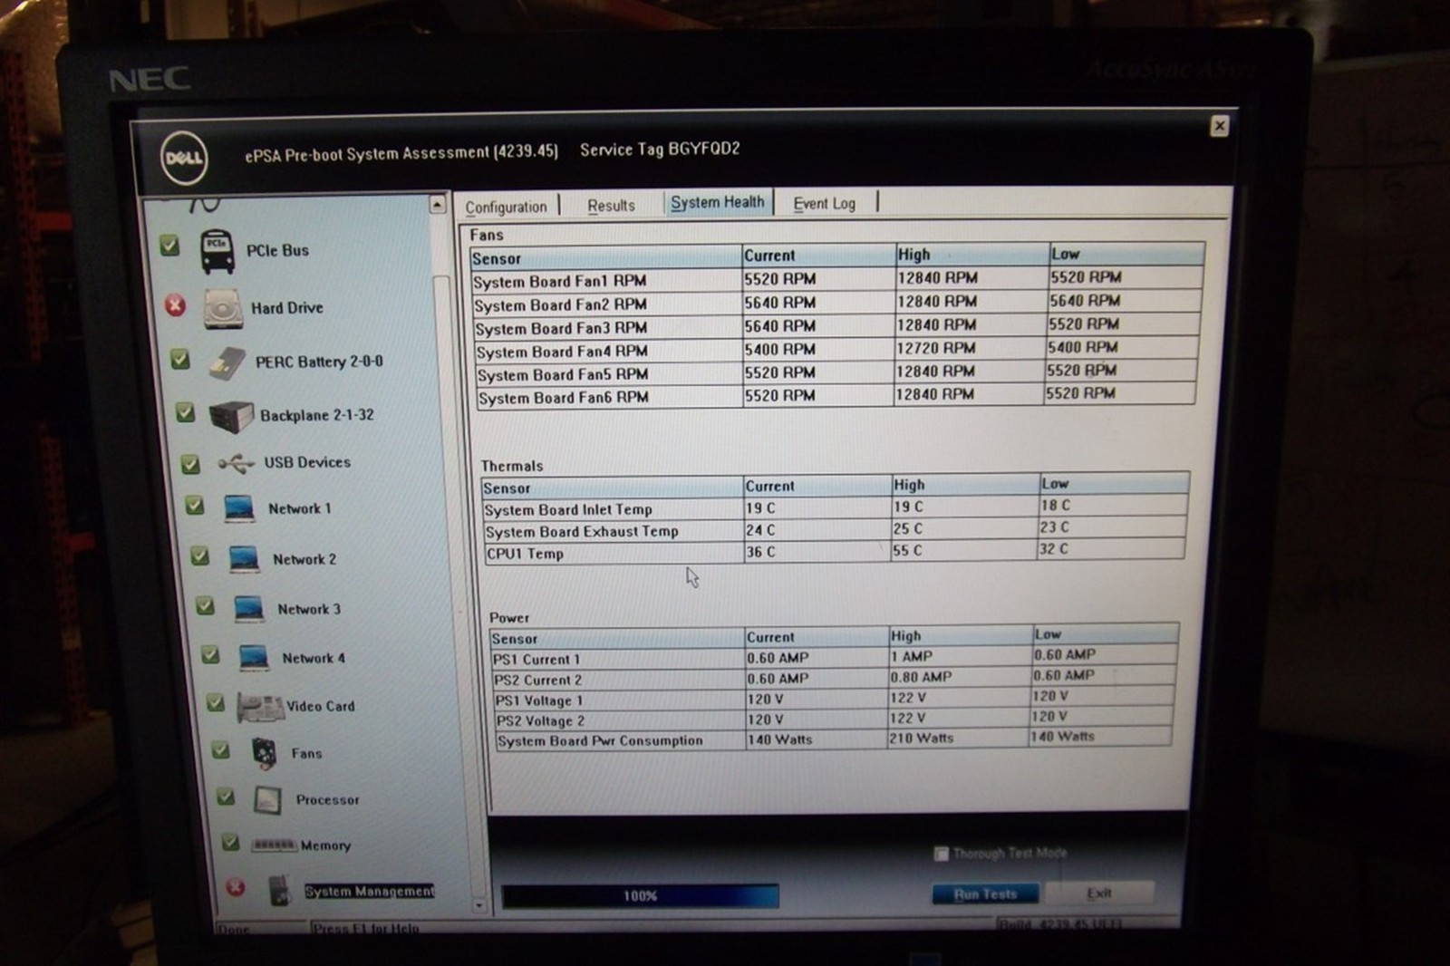1450x966 pixels.
Task: Click the System Management list label
Action: pos(370,892)
